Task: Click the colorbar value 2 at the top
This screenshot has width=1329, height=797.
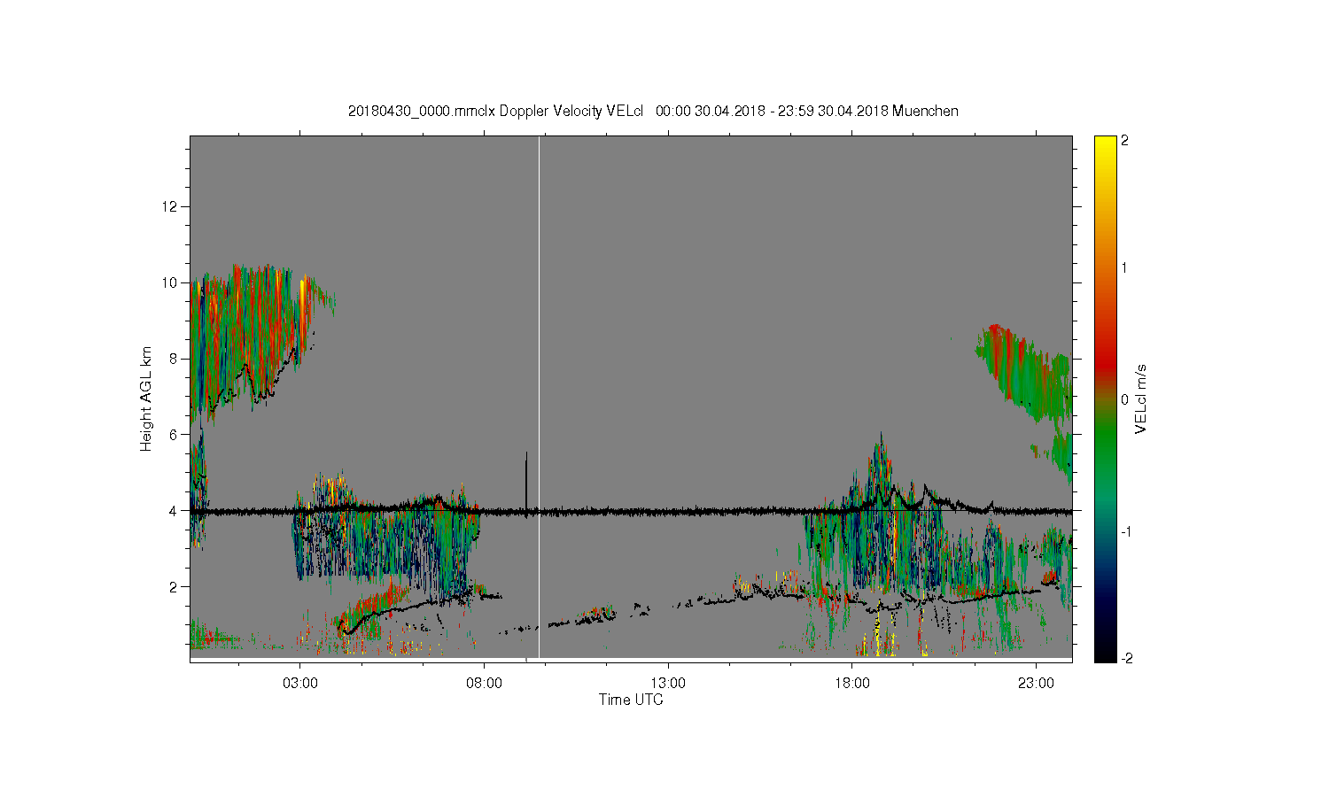Action: coord(1125,141)
